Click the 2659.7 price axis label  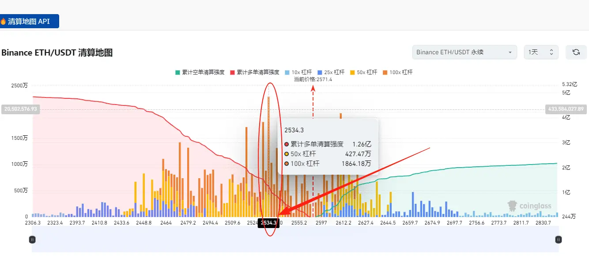click(x=410, y=223)
